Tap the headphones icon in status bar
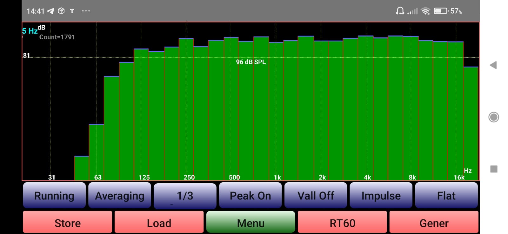 click(400, 11)
